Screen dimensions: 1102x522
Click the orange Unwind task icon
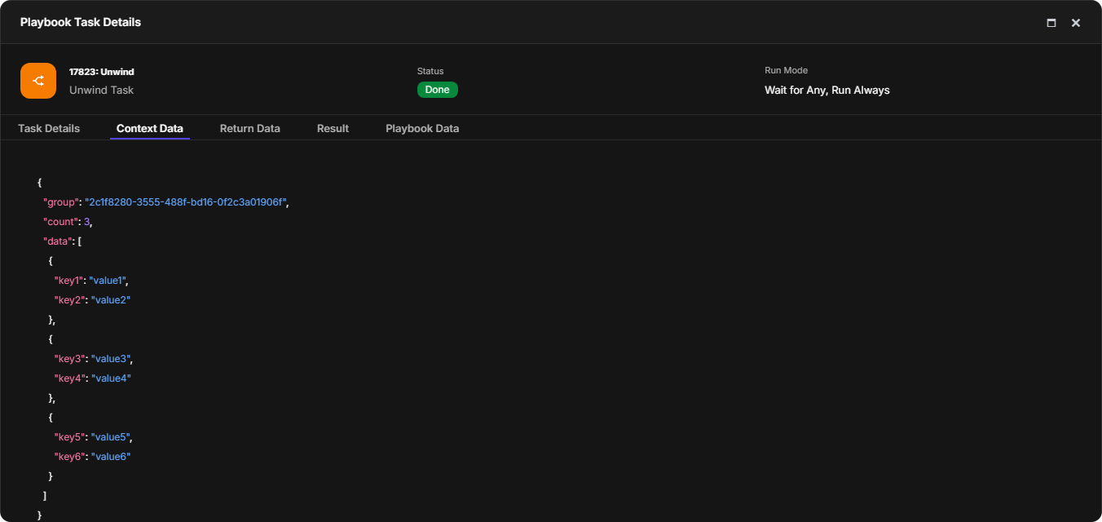(38, 81)
